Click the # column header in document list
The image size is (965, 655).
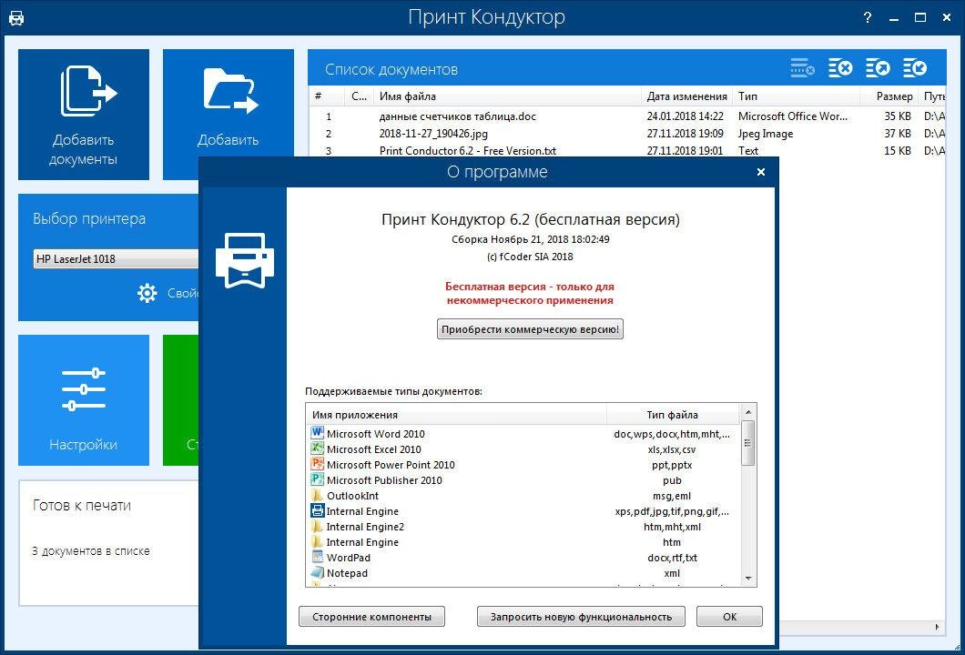click(326, 96)
